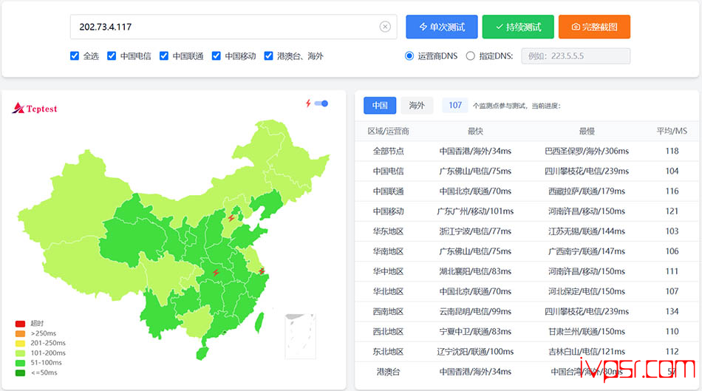Select the 华北地区 row label

pos(388,291)
